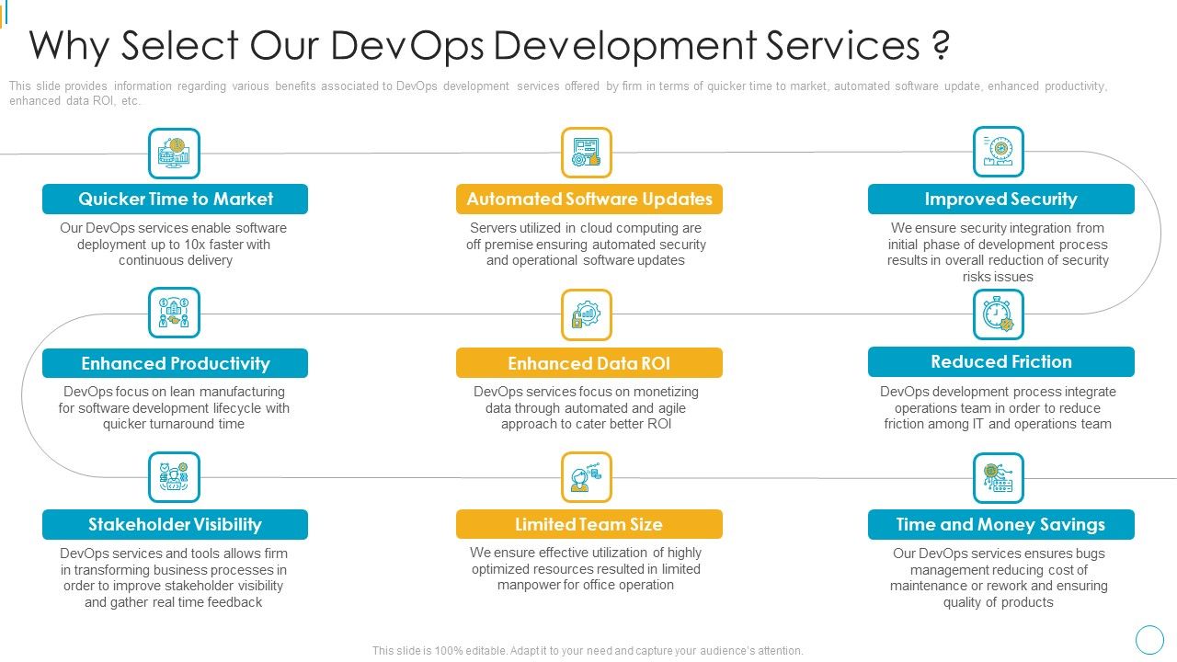This screenshot has height=662, width=1177.
Task: Select the Limited Team Size label
Action: [589, 524]
